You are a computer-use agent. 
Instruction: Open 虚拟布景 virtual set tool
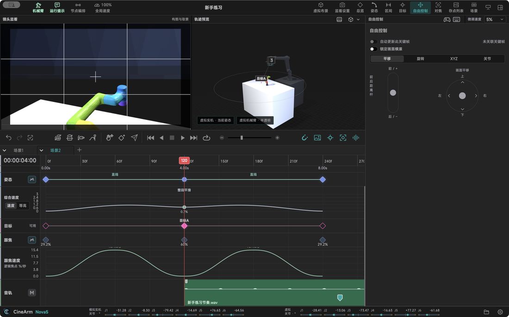coord(320,7)
